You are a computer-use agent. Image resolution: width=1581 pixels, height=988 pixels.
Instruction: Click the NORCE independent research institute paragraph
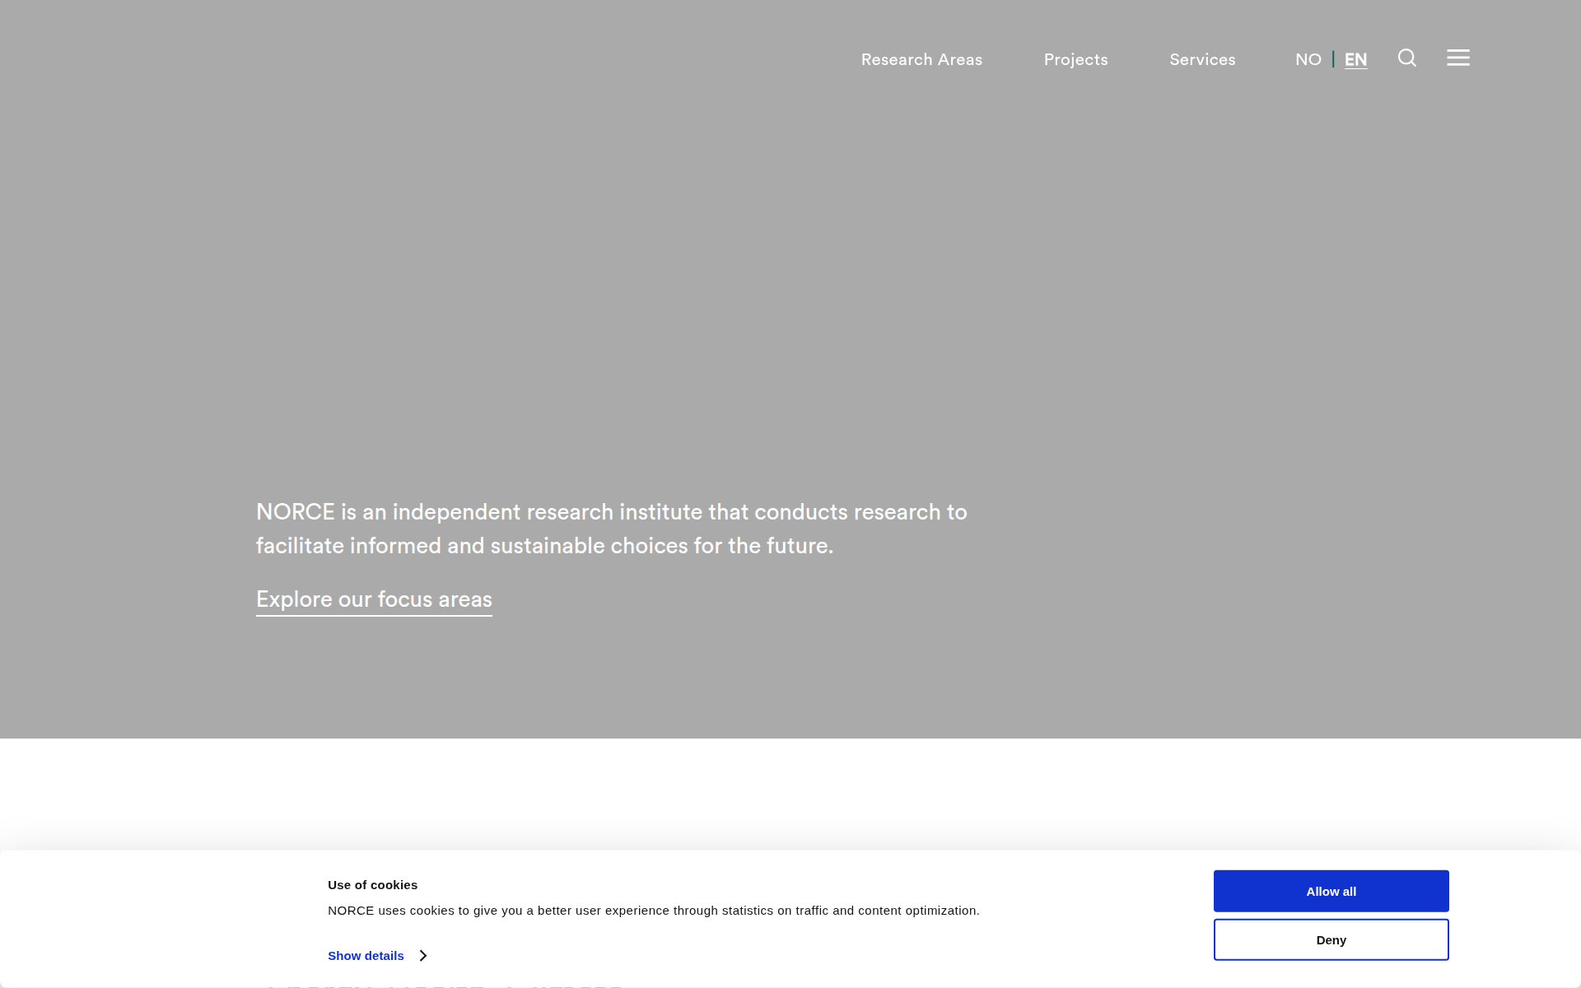pos(611,529)
